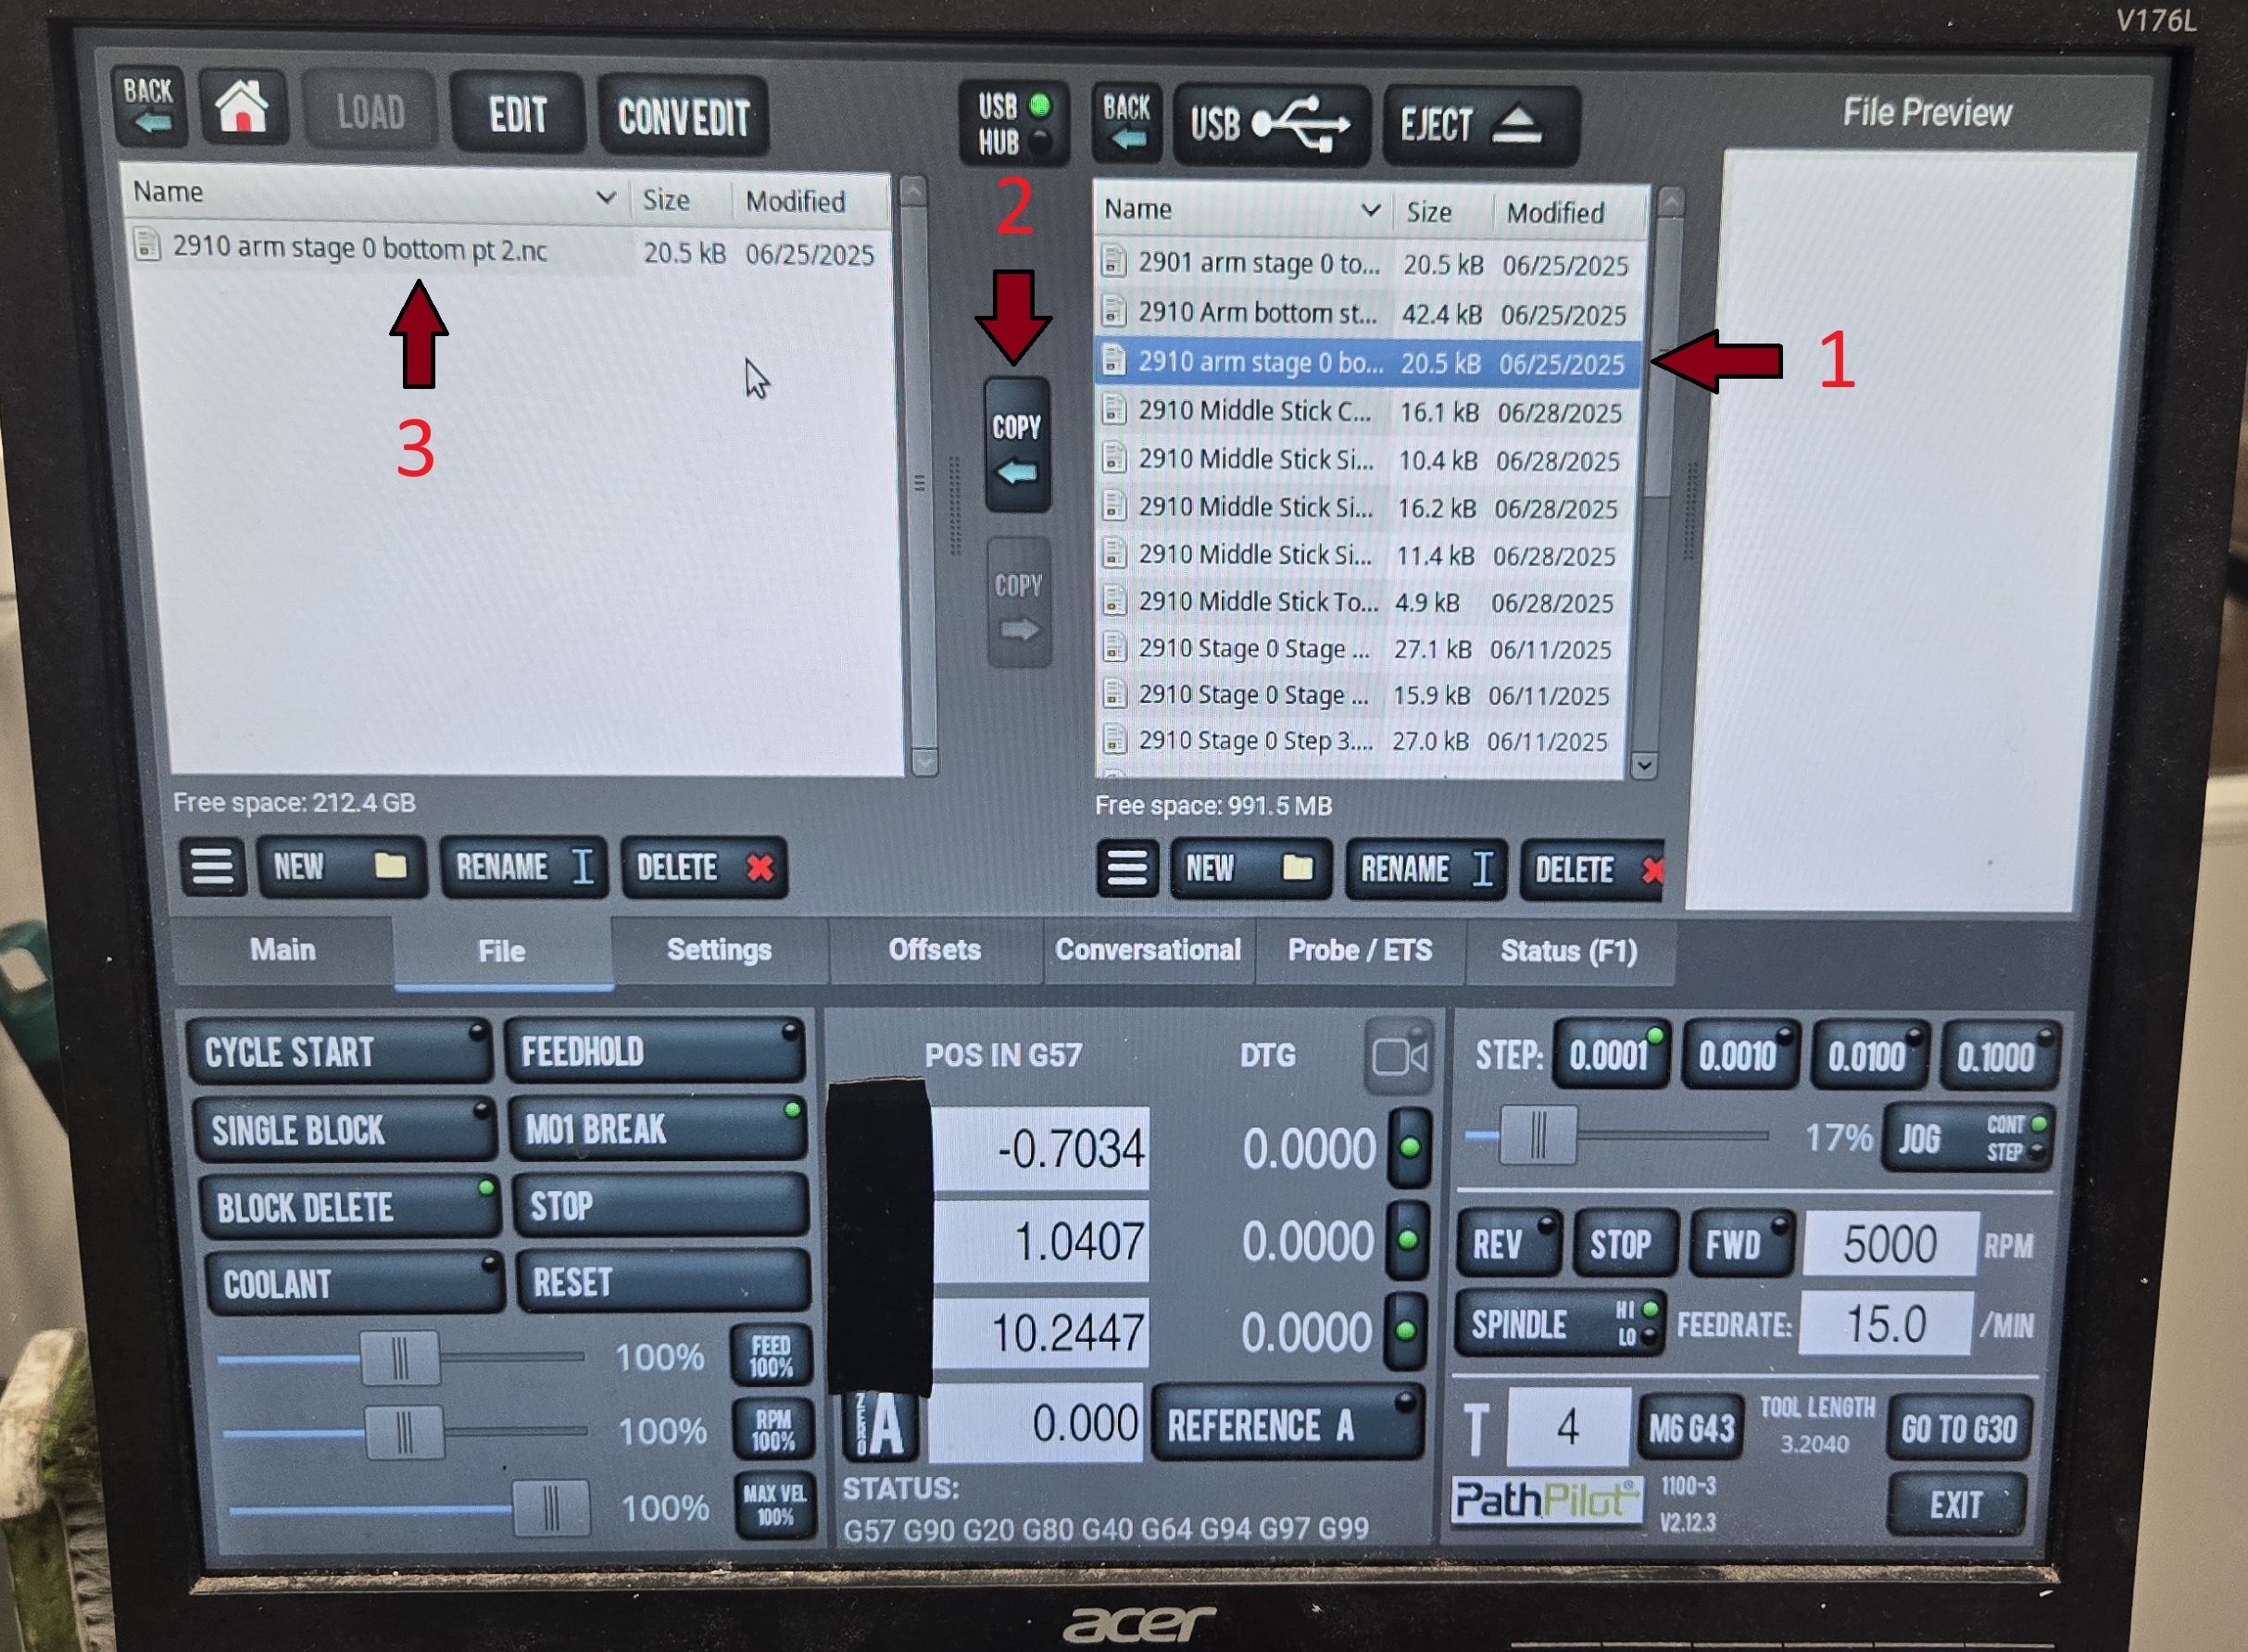This screenshot has height=1652, width=2248.
Task: Click the Reference A button
Action: [x=1287, y=1425]
